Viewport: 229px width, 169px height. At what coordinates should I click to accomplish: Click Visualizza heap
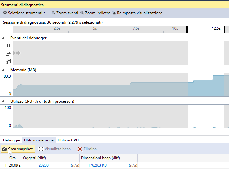(55, 149)
